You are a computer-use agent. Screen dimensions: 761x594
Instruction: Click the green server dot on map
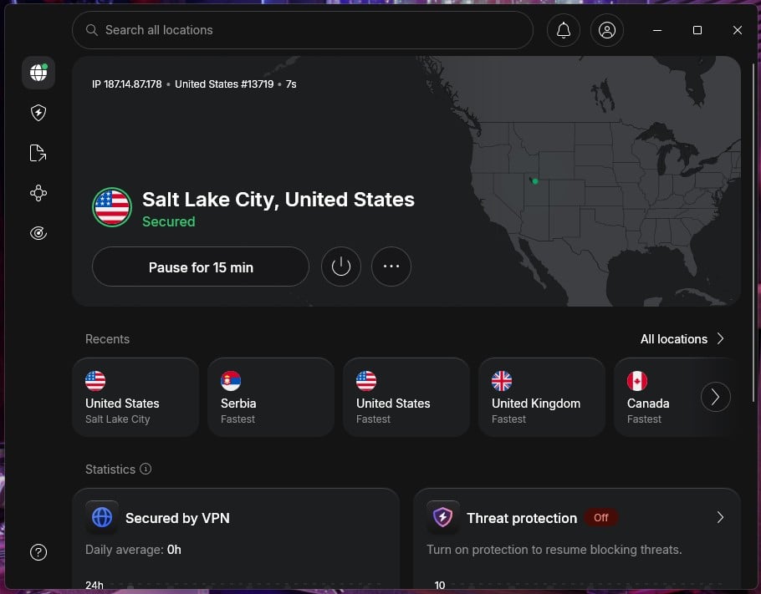tap(535, 181)
